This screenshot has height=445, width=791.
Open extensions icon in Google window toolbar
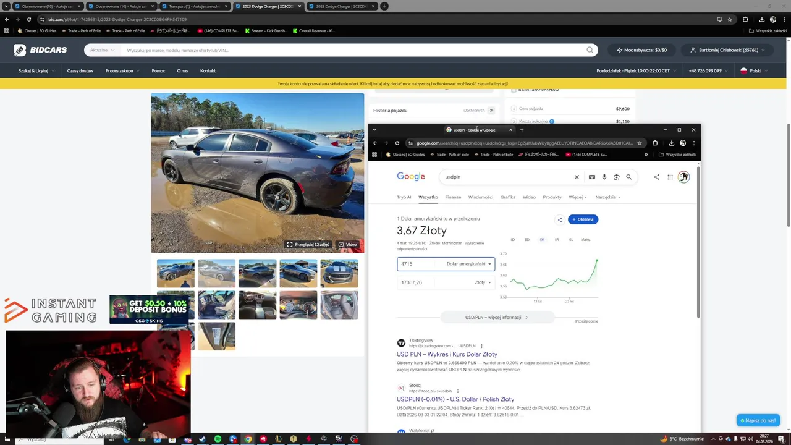click(655, 143)
